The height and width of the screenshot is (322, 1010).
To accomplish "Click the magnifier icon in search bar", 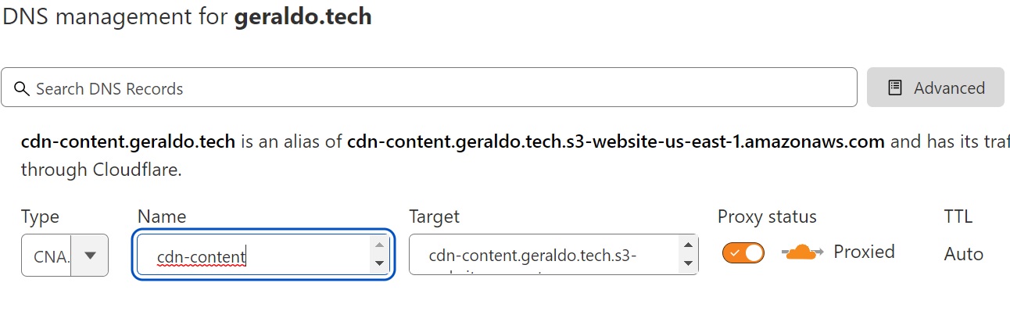I will coord(22,88).
